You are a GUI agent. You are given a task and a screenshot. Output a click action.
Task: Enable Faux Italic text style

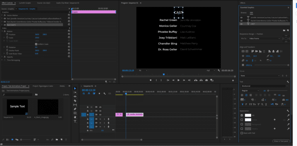pyautogui.click(x=246, y=104)
